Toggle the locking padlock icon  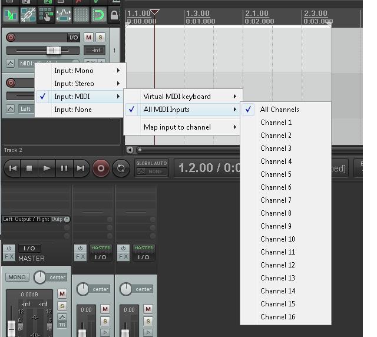[x=114, y=15]
